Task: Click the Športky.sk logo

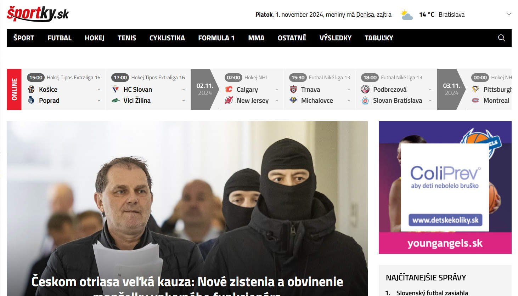Action: point(38,14)
